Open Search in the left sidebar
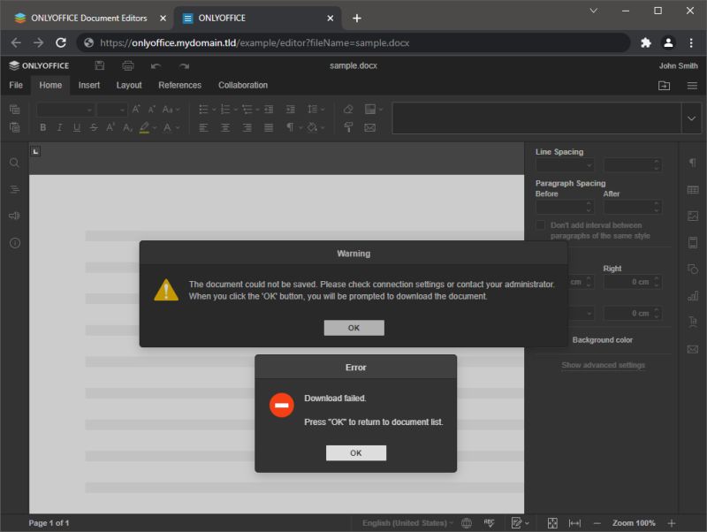 point(14,163)
